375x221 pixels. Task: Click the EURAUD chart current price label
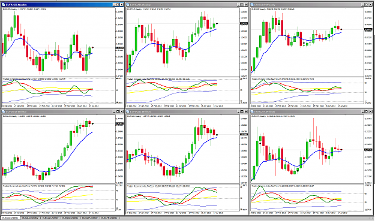tap(119, 123)
